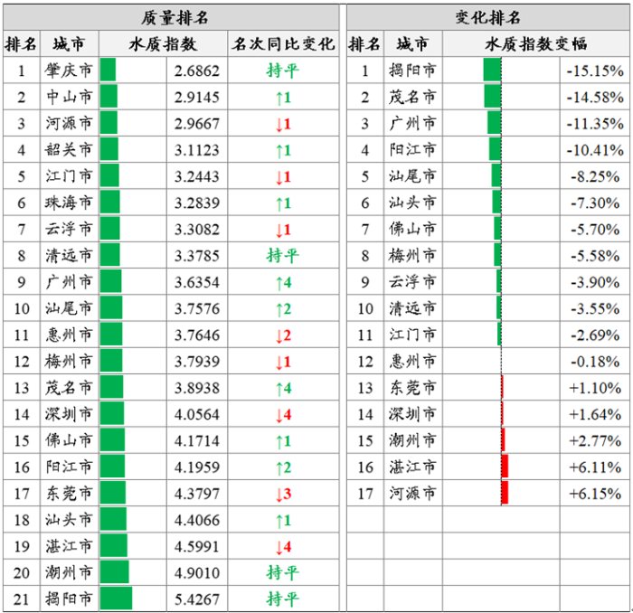Click the 名次同比变化 column header
633x613 pixels.
282,43
